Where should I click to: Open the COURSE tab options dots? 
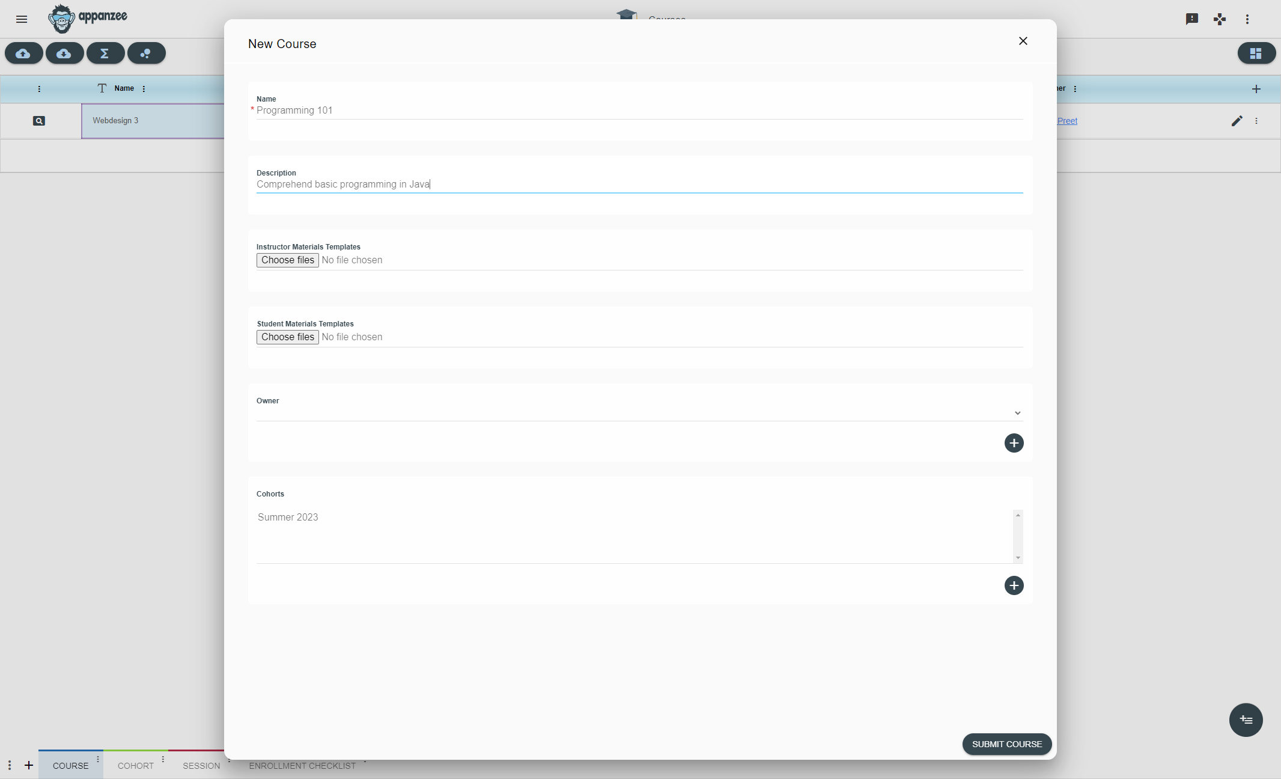click(x=98, y=759)
